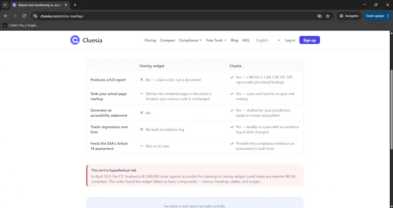Image resolution: width=393 pixels, height=208 pixels.
Task: Click the 'No built-in evidence log' cell text
Action: (x=165, y=130)
